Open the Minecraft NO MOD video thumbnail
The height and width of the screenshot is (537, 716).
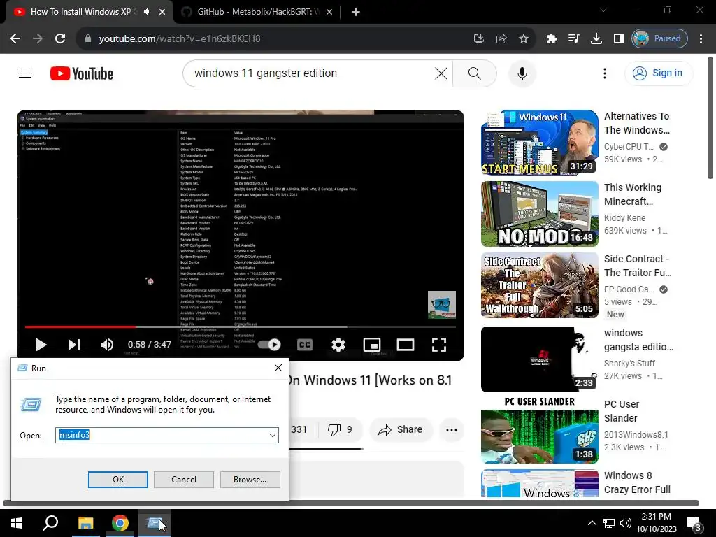pyautogui.click(x=539, y=214)
